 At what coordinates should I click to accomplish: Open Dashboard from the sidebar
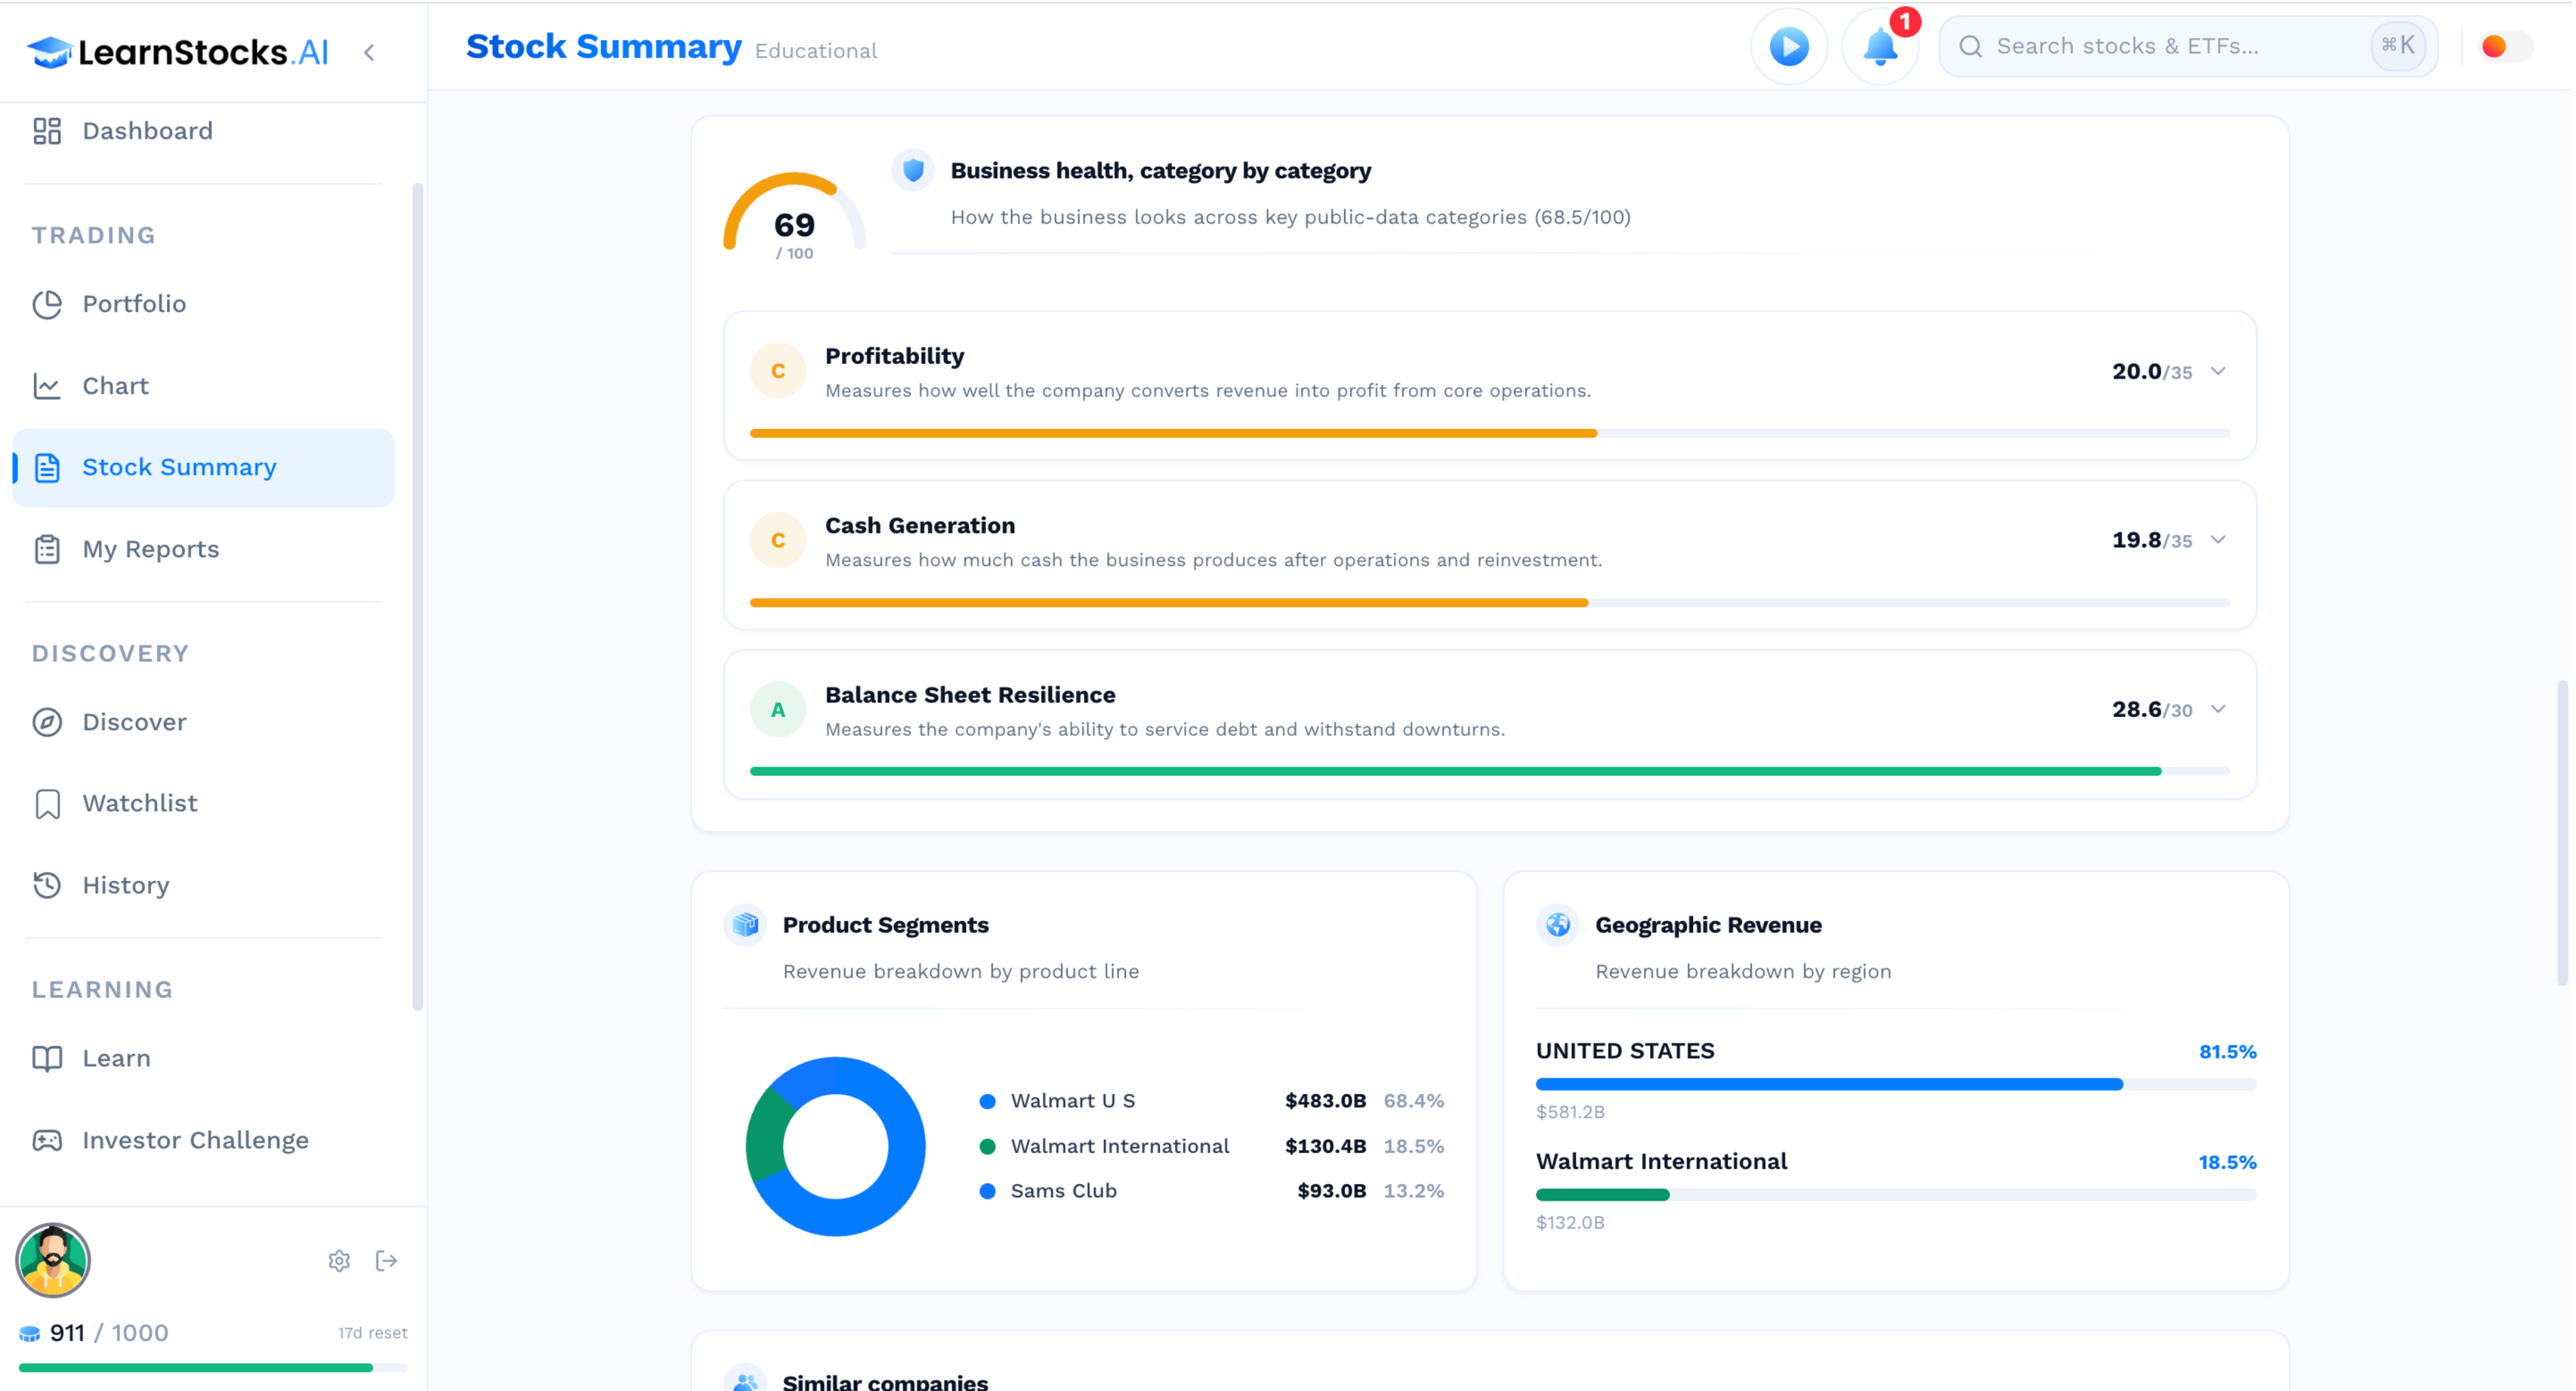pos(204,131)
